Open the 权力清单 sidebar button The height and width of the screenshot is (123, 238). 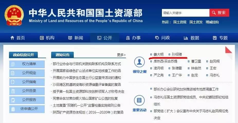pyautogui.click(x=27, y=64)
